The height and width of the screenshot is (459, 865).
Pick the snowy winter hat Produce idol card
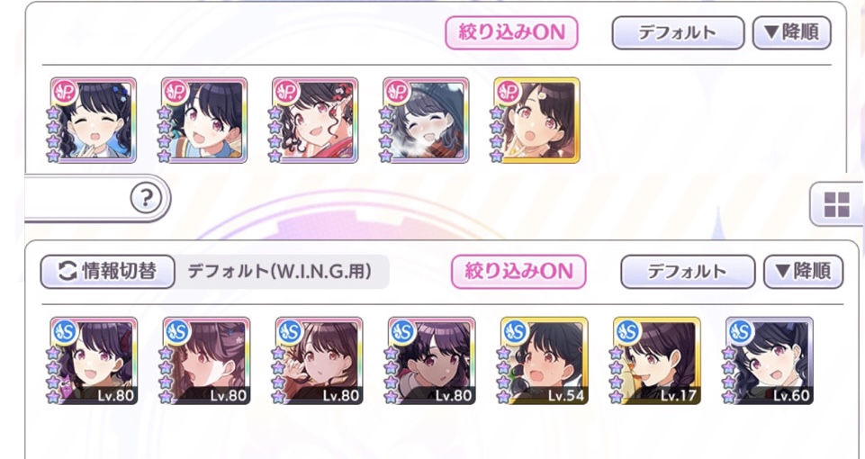(x=426, y=121)
